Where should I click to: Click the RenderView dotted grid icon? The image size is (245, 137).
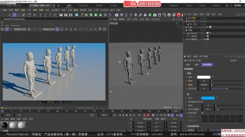tap(62, 29)
